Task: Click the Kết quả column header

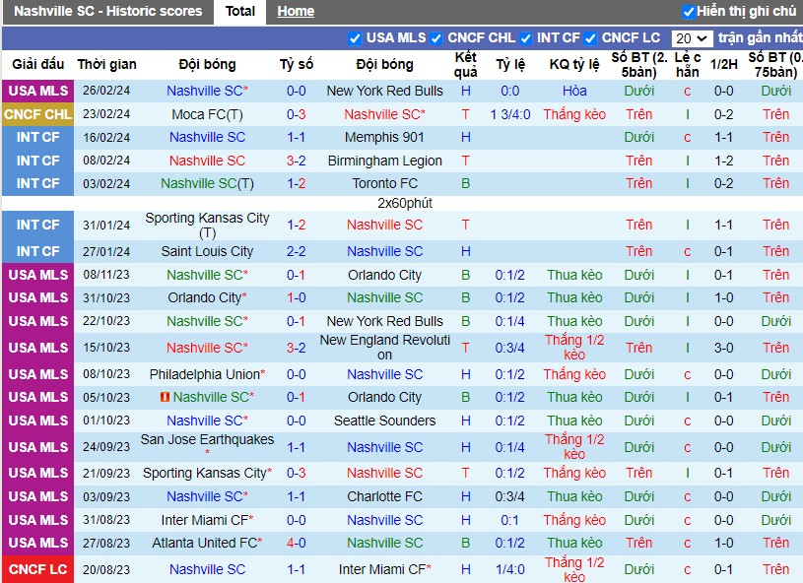Action: coord(465,64)
